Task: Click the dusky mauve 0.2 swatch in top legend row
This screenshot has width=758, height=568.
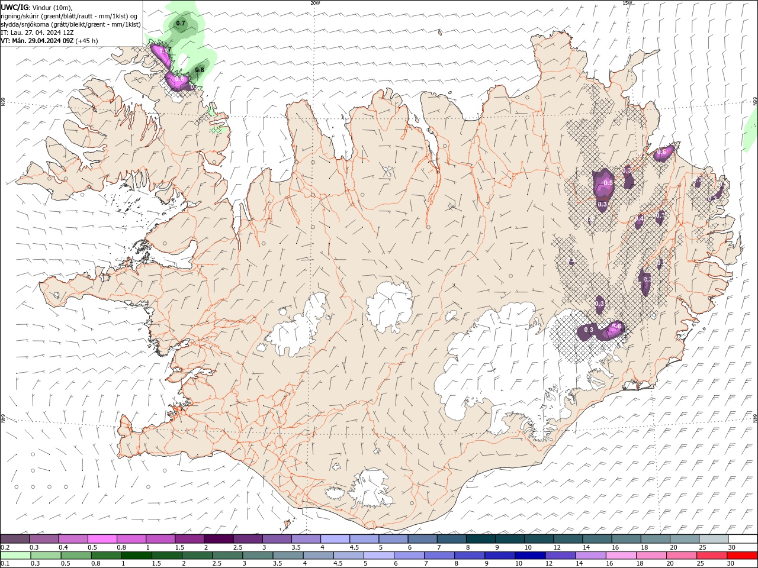Action: click(x=15, y=539)
